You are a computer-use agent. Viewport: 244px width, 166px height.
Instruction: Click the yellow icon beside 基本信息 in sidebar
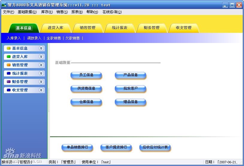(x=9, y=48)
